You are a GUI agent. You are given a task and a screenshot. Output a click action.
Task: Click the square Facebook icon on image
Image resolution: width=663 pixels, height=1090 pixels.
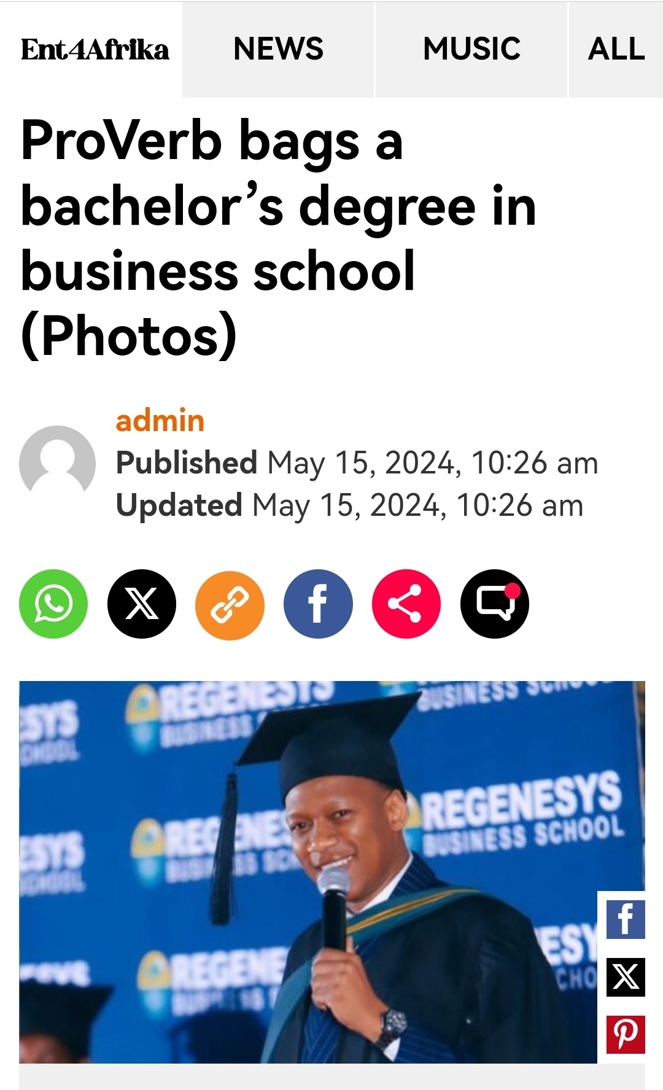point(626,919)
